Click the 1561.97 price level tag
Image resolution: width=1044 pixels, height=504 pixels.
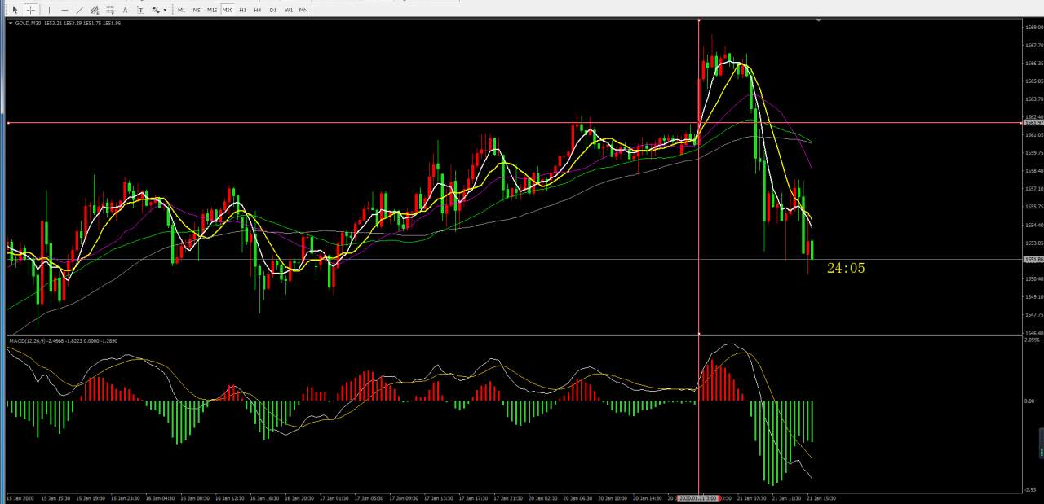click(x=1033, y=123)
